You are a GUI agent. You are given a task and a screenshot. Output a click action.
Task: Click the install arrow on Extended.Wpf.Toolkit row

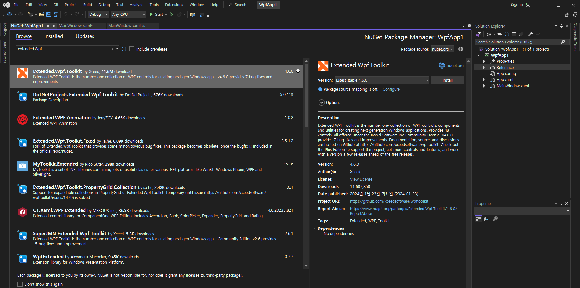pyautogui.click(x=298, y=71)
